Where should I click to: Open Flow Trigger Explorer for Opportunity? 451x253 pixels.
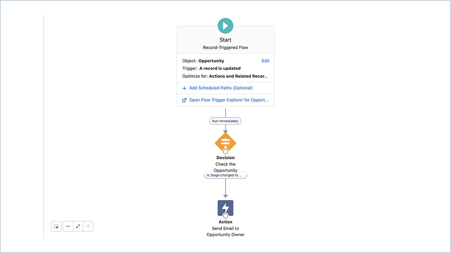point(228,100)
